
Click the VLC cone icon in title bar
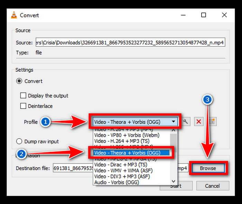[x=14, y=15]
